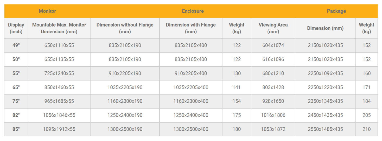This screenshot has width=382, height=141.
Task: Click the Monitor group header
Action: [x=47, y=11]
